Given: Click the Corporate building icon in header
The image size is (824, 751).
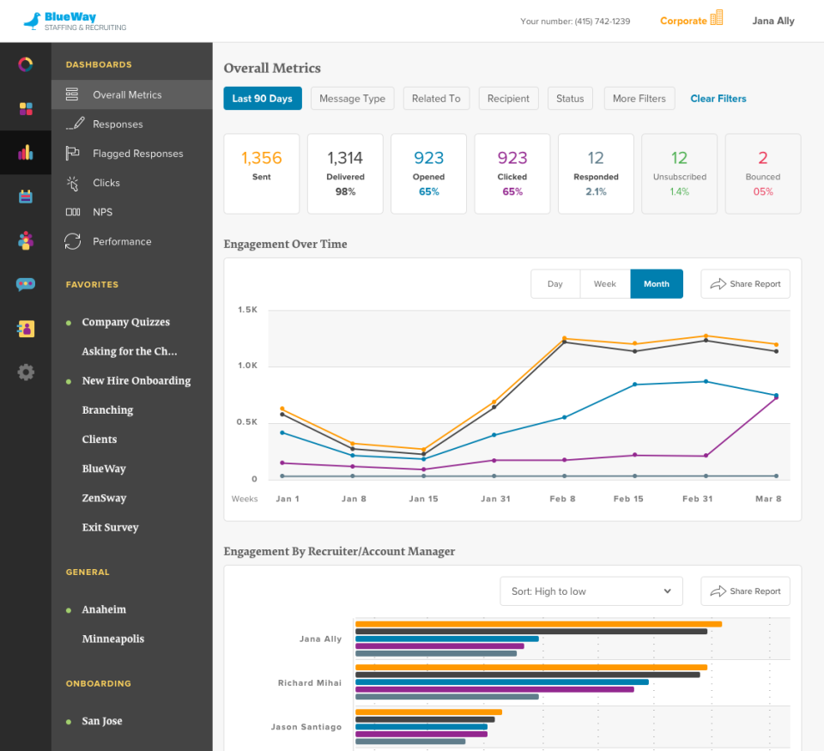Looking at the screenshot, I should (x=716, y=19).
